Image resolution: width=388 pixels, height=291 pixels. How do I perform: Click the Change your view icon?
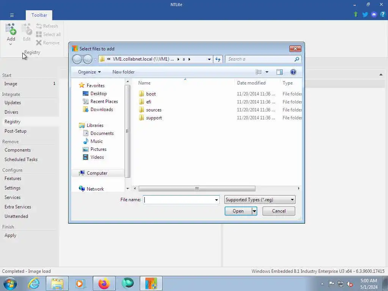tap(258, 72)
